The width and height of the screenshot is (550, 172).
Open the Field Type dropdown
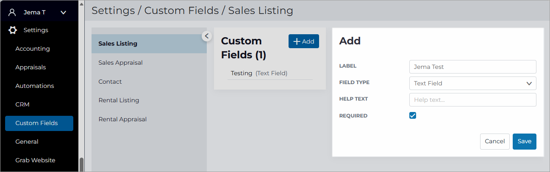coord(473,83)
